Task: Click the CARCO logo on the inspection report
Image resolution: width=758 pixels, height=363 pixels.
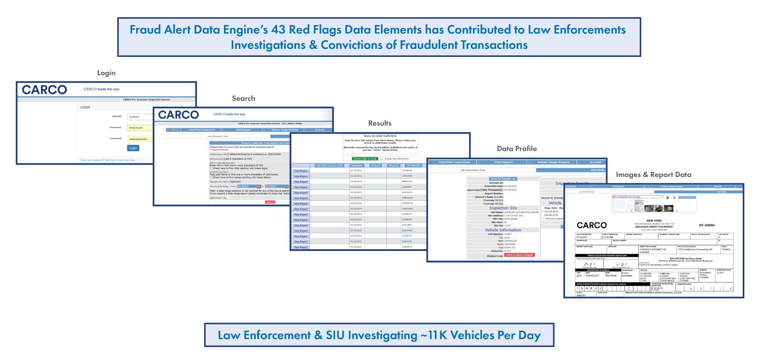Action: click(x=592, y=225)
